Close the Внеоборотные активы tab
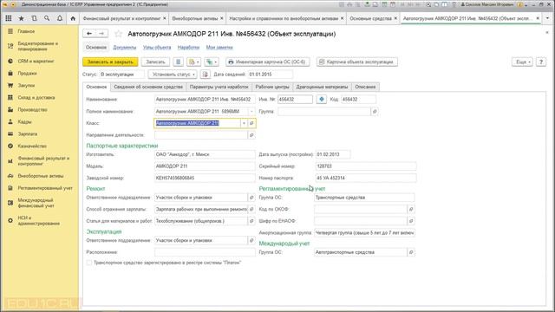 (x=222, y=18)
